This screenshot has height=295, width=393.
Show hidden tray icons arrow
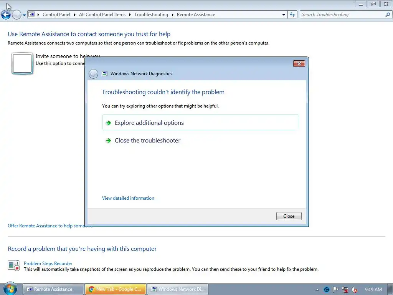point(317,290)
